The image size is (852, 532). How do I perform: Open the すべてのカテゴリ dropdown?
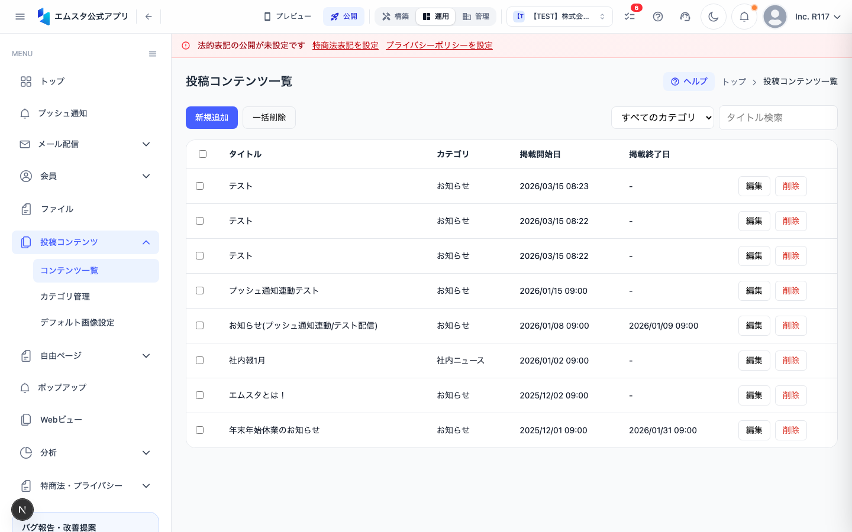[x=663, y=118]
